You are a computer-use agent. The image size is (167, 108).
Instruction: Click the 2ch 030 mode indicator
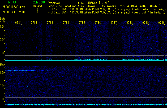(39, 2)
